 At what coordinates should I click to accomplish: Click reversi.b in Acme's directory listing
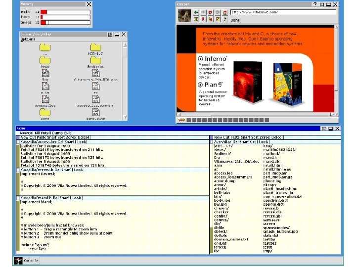(x=271, y=208)
